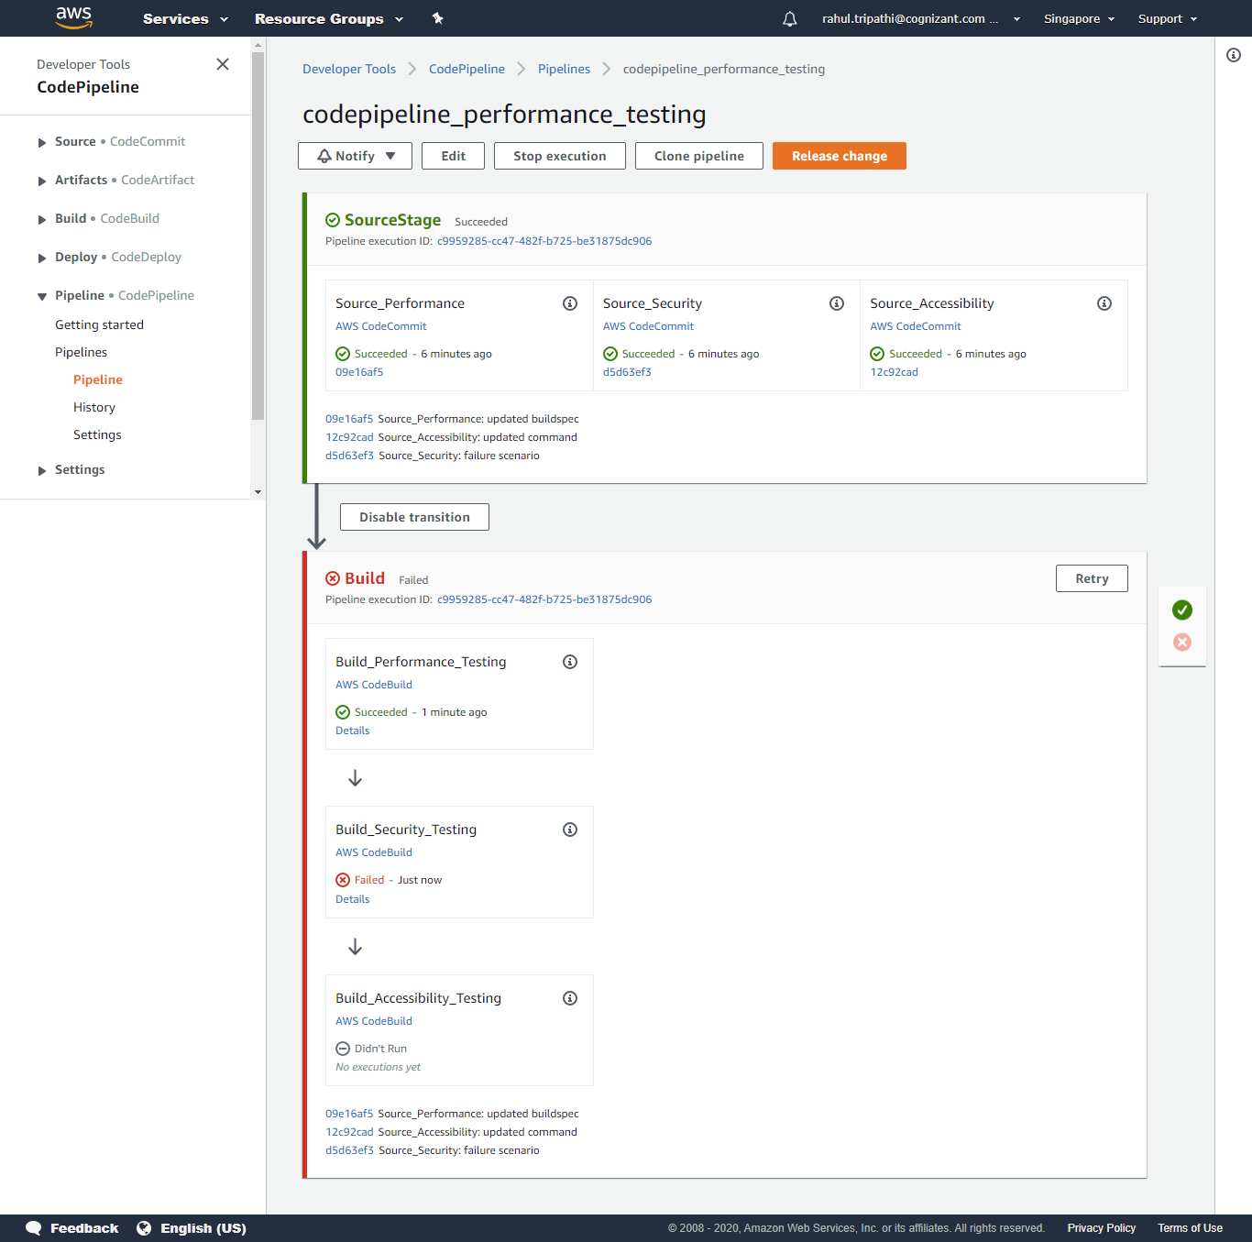Open info panel icon at top right
Screen dimensions: 1252x1242
(x=1234, y=55)
